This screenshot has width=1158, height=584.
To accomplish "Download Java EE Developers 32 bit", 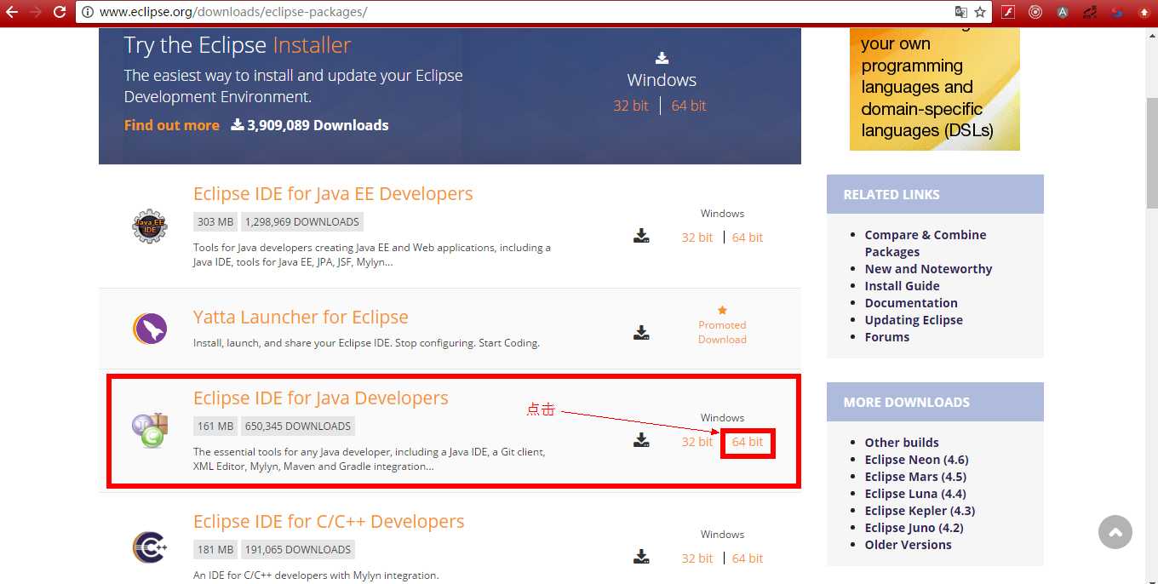I will coord(697,238).
